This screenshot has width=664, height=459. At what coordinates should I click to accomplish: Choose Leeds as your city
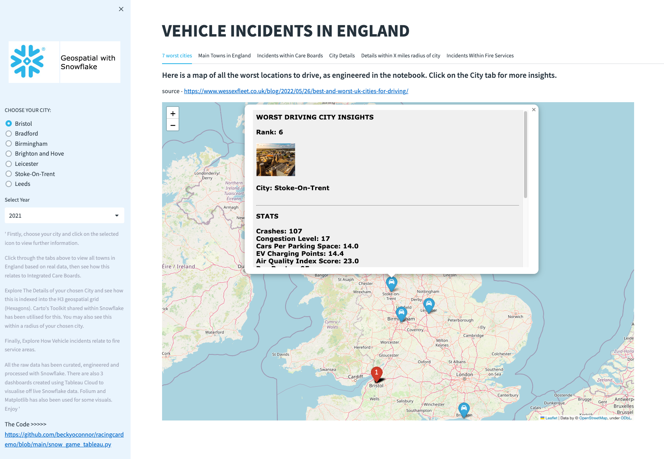click(9, 184)
